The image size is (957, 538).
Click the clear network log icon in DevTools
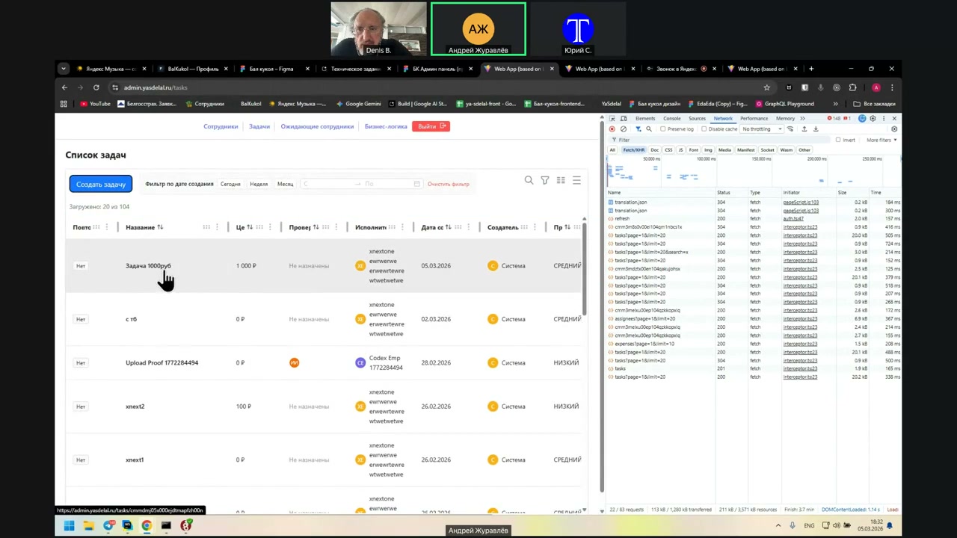[x=624, y=129]
